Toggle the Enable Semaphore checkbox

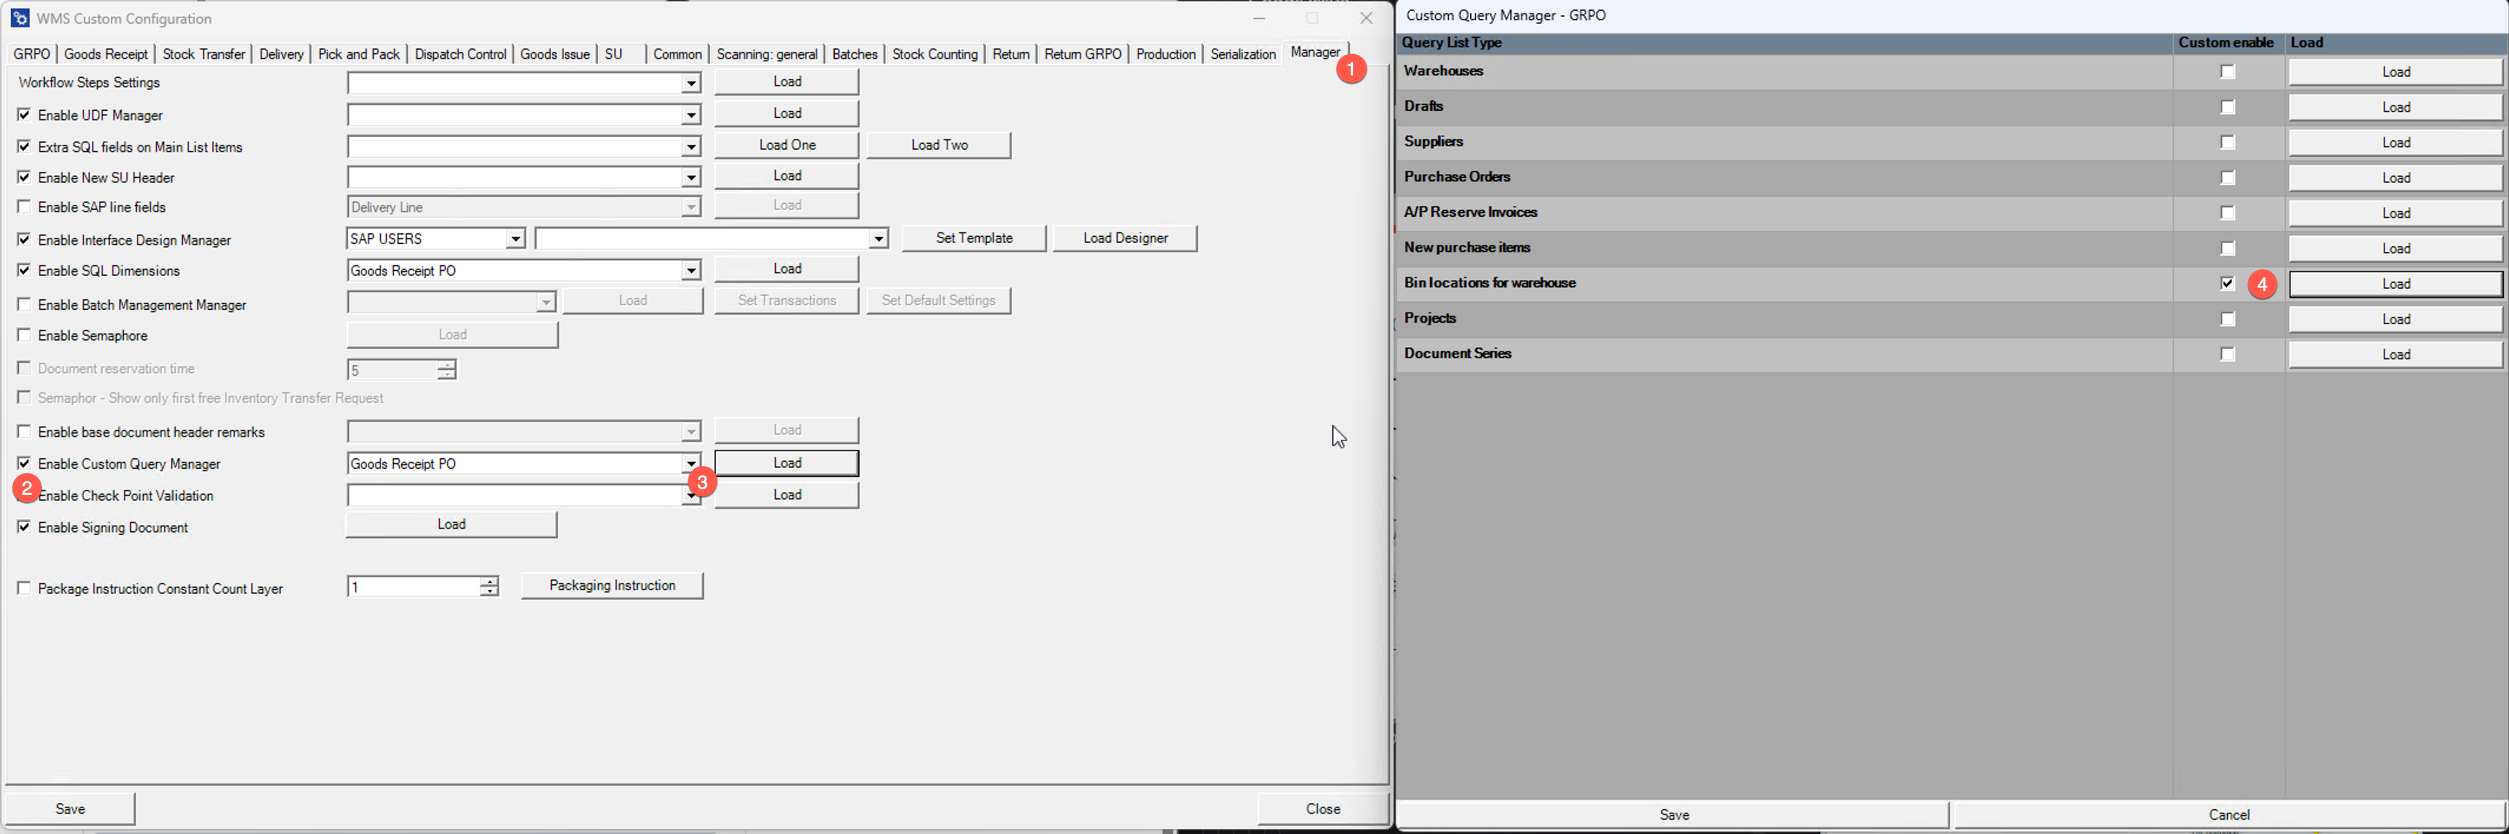click(x=24, y=335)
